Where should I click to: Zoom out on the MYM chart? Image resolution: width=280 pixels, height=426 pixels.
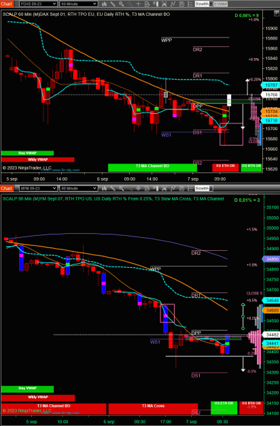[130, 188]
